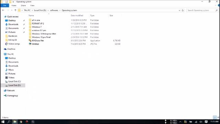Open the Action Center notifications icon
This screenshot has width=220, height=124.
pyautogui.click(x=206, y=122)
